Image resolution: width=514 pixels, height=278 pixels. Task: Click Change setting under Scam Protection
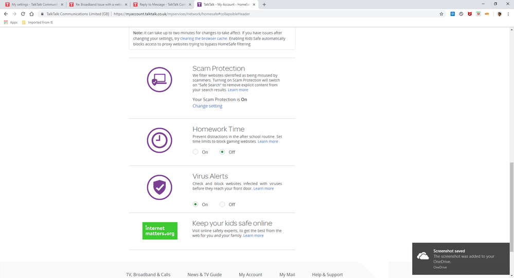207,106
